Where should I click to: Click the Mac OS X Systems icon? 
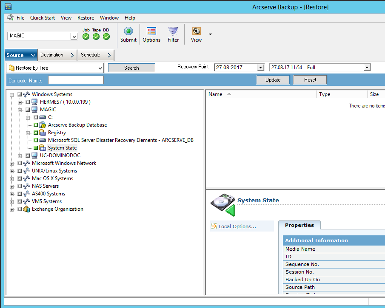(x=26, y=178)
